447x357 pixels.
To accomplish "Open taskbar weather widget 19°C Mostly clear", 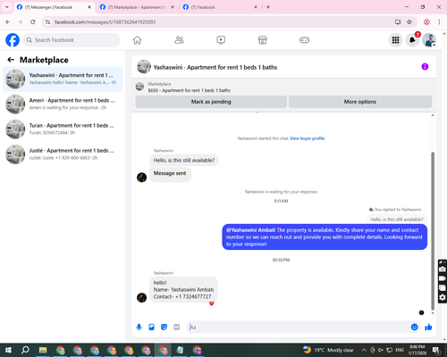I will pyautogui.click(x=328, y=350).
